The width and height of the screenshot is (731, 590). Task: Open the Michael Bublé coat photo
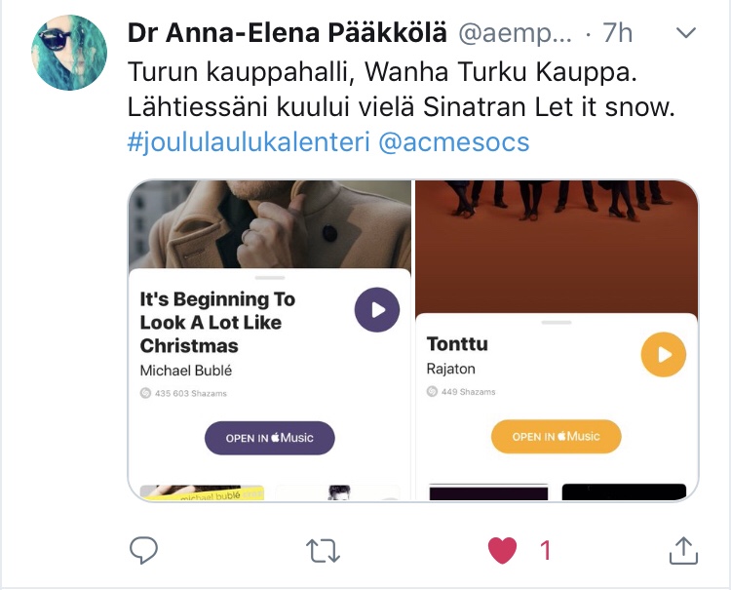coord(269,224)
